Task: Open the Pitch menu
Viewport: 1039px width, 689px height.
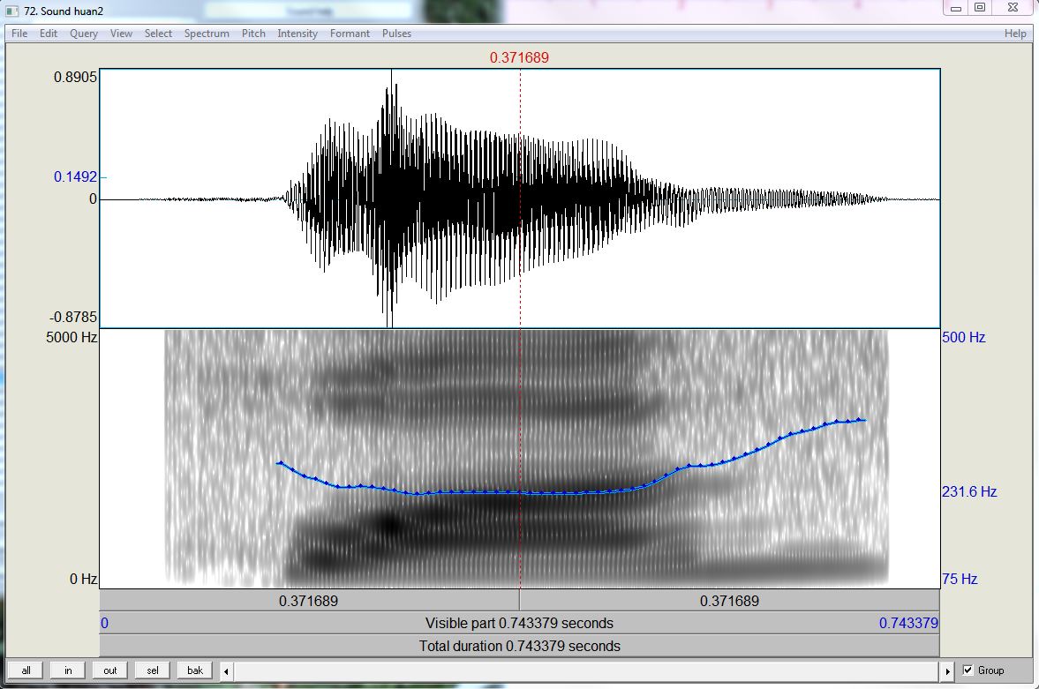Action: point(253,34)
